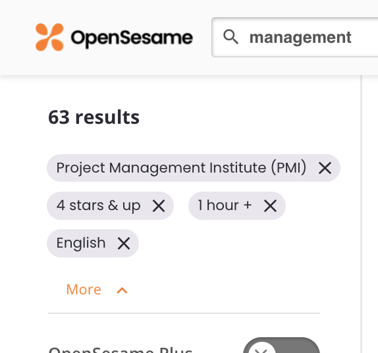This screenshot has width=378, height=353.
Task: Remove the 4 stars & up filter
Action: pyautogui.click(x=159, y=206)
